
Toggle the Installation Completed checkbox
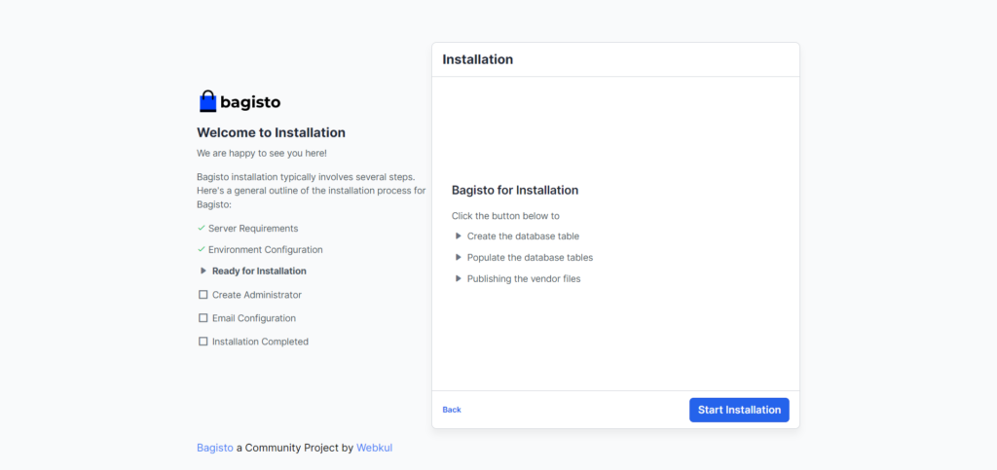pyautogui.click(x=203, y=342)
